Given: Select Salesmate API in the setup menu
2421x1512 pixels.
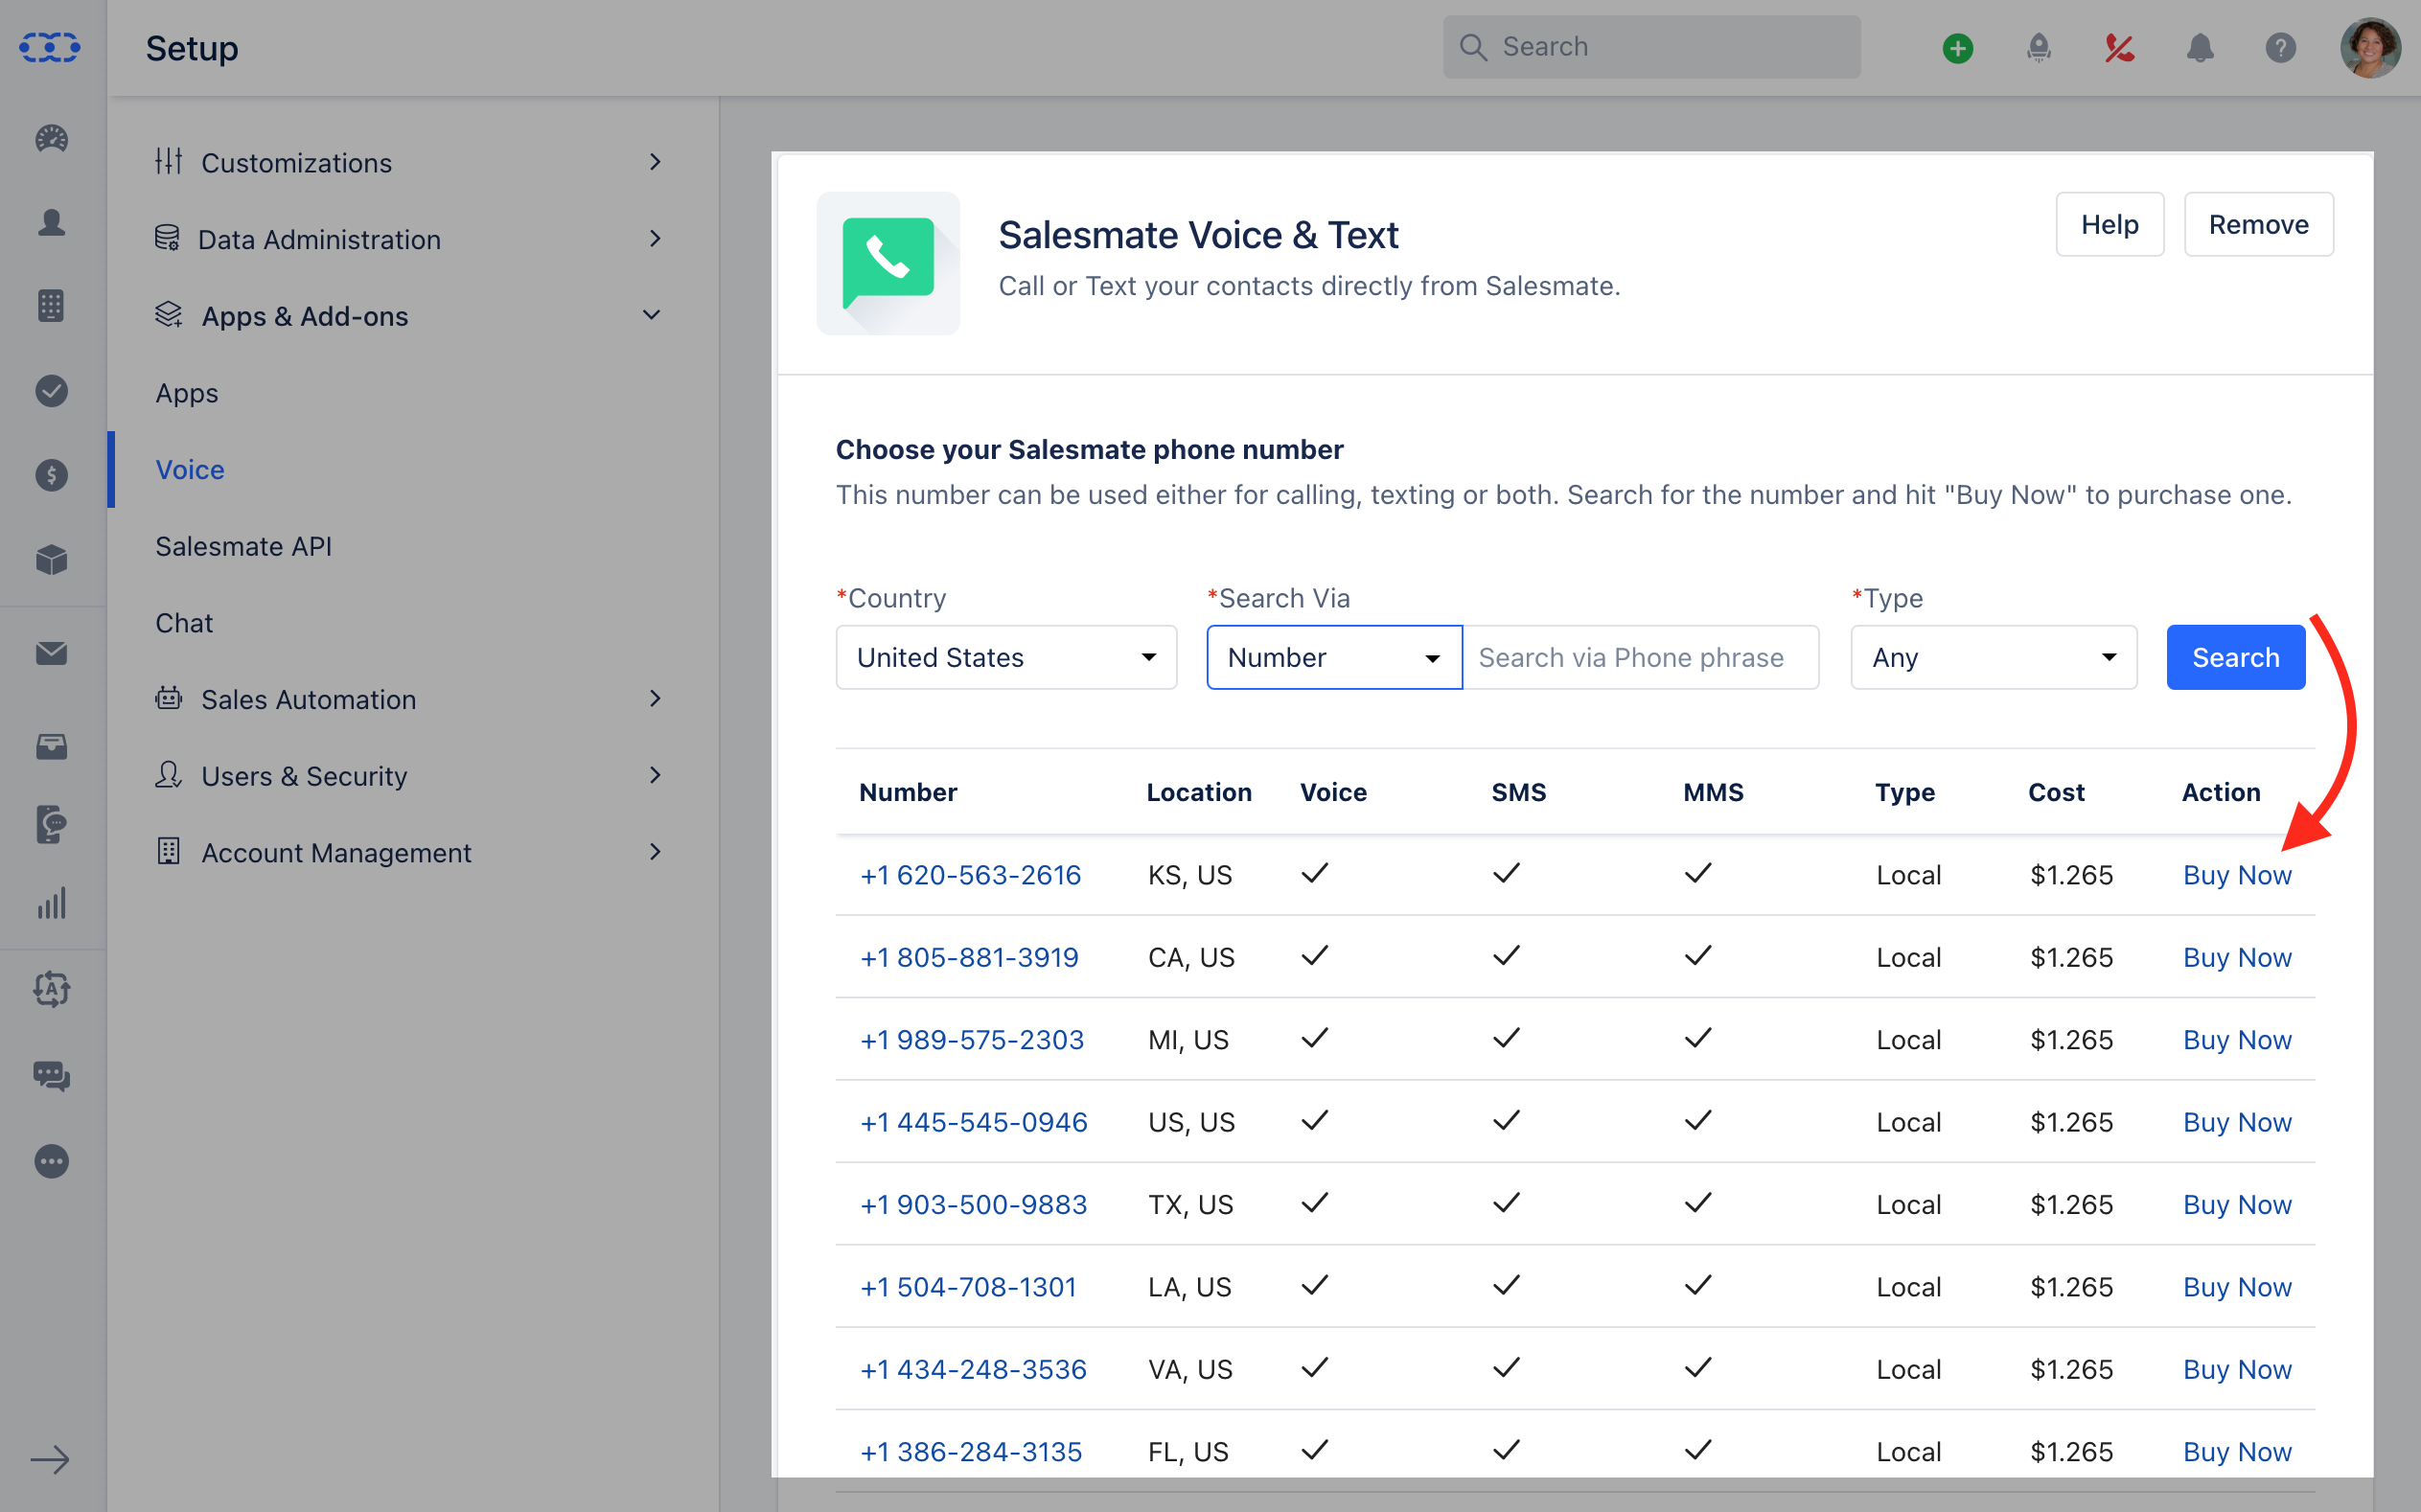Looking at the screenshot, I should [x=243, y=546].
